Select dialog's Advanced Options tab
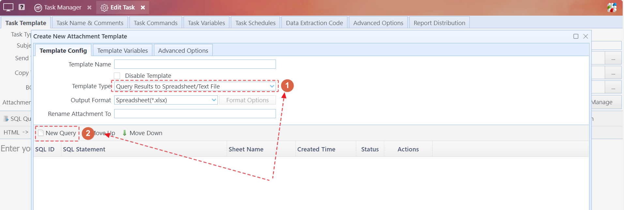 tap(183, 50)
